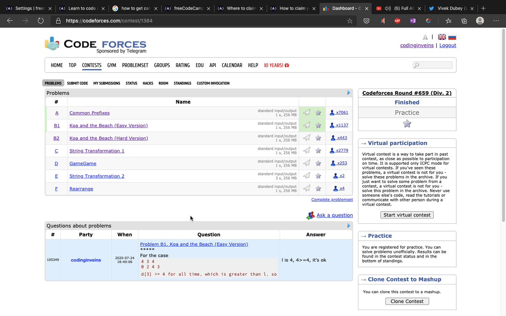The image size is (506, 316).
Task: Click submit icon for problem B2
Action: point(307,138)
